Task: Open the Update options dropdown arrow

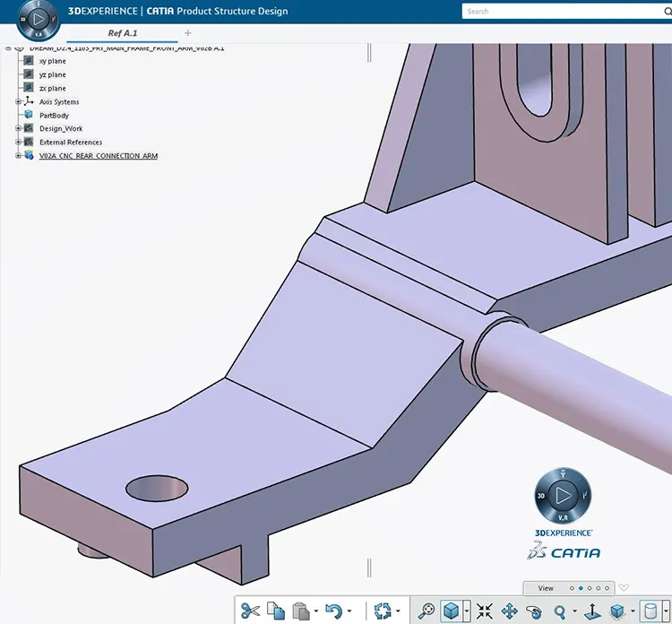Action: point(398,611)
